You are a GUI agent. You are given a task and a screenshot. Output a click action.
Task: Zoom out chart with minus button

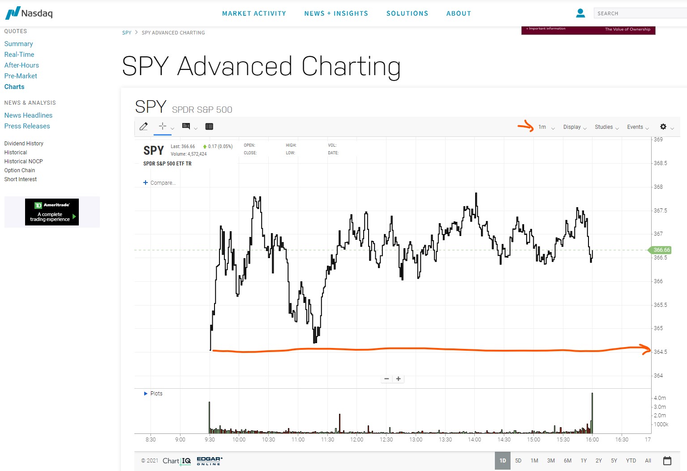(386, 379)
